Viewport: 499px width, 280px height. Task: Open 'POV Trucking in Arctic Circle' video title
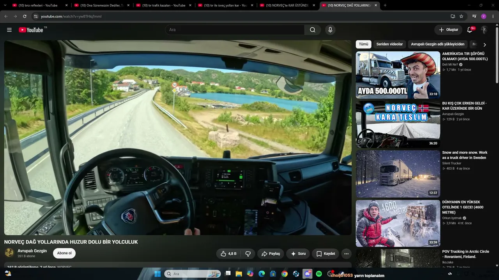pos(465,254)
